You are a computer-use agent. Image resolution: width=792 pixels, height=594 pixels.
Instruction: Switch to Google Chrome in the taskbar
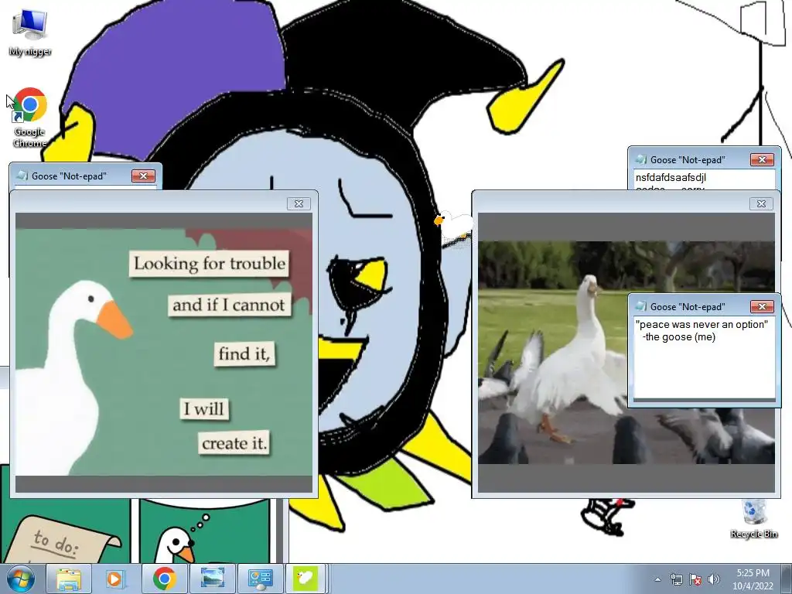click(165, 579)
